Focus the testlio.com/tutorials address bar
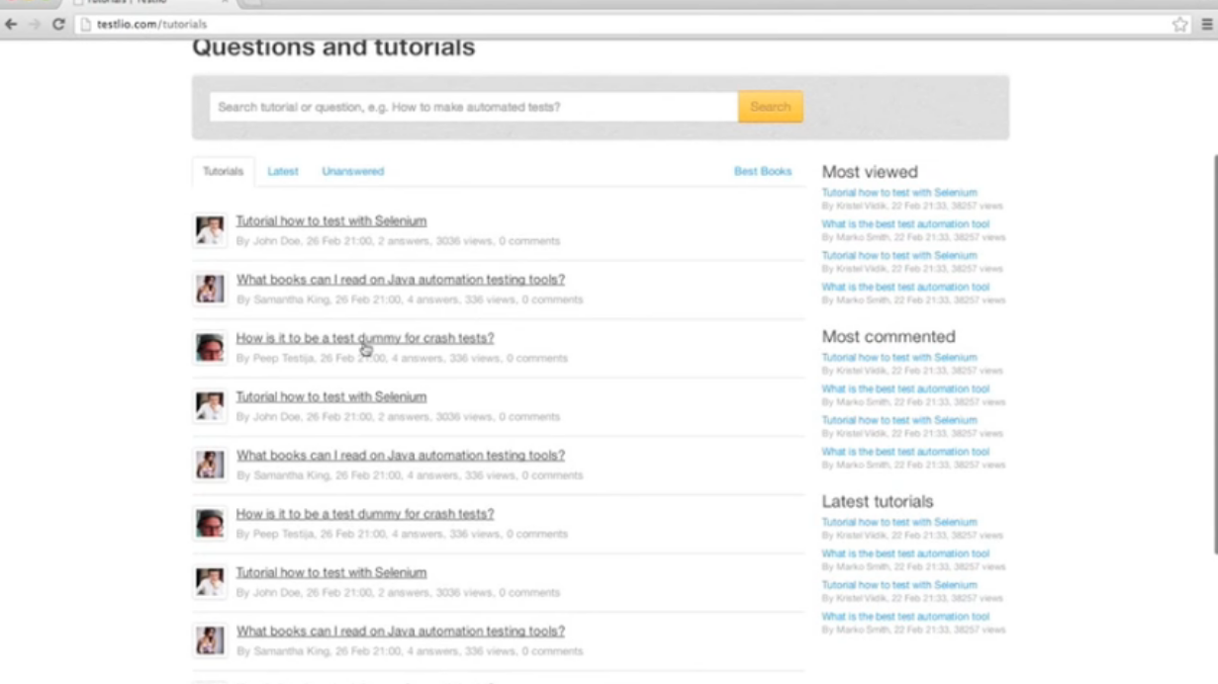Image resolution: width=1218 pixels, height=684 pixels. [x=633, y=24]
